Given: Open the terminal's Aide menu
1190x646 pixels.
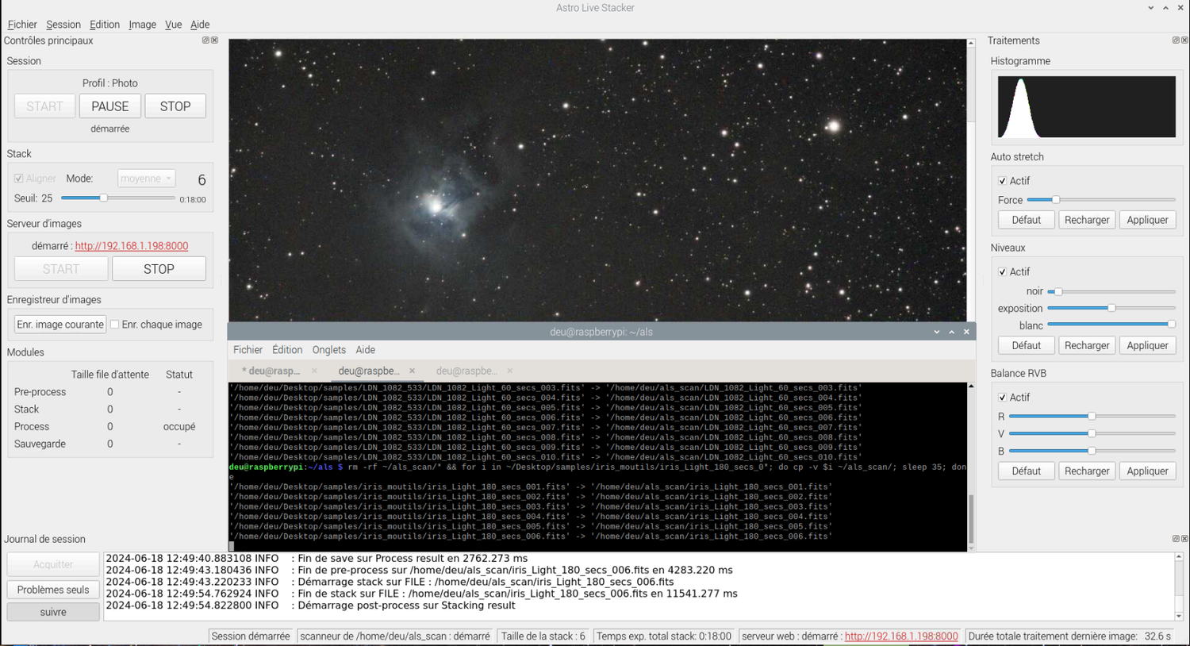Looking at the screenshot, I should point(366,350).
